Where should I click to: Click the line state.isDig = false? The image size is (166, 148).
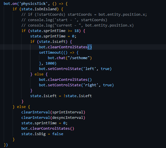point(42,134)
